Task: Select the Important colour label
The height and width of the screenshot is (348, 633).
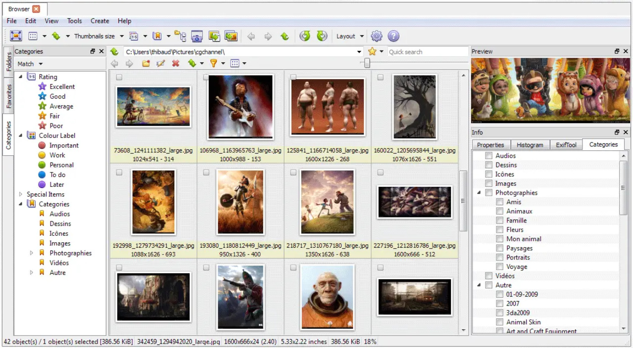Action: click(x=64, y=145)
